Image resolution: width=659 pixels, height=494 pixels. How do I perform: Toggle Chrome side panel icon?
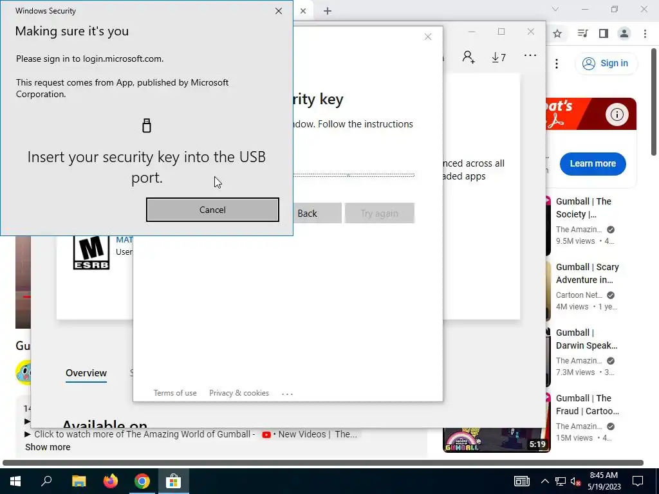click(x=604, y=33)
